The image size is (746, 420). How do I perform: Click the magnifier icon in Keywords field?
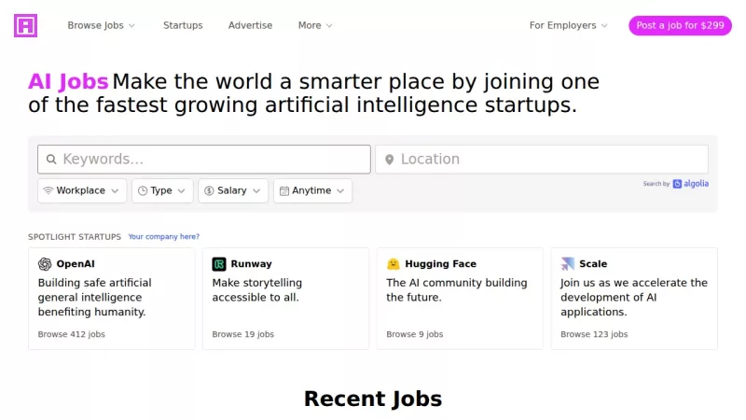(51, 159)
